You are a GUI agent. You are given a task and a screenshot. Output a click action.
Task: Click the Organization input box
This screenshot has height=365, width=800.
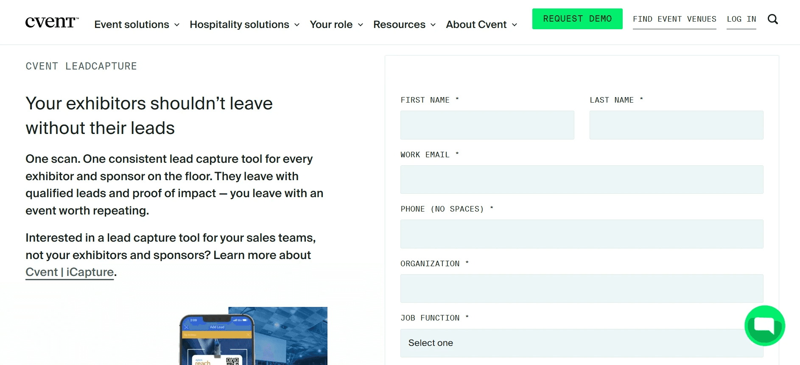(582, 289)
